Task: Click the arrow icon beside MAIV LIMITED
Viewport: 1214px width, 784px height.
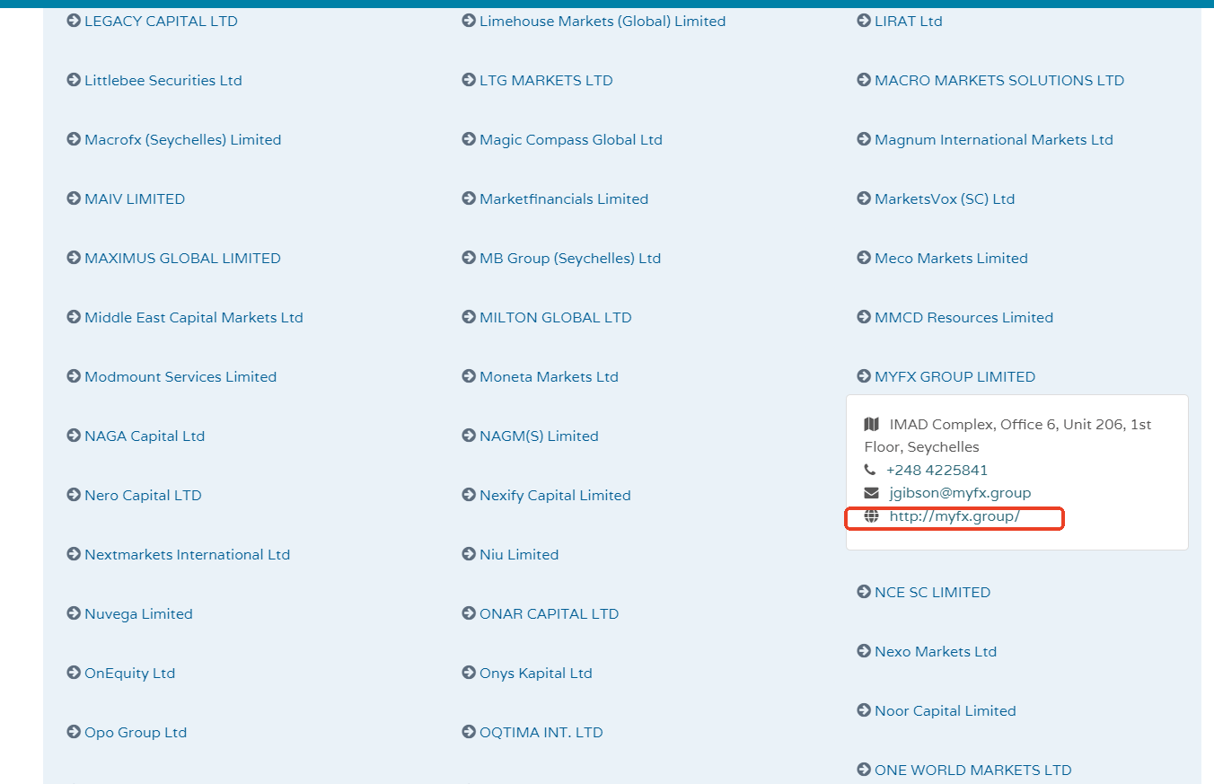Action: [x=74, y=198]
